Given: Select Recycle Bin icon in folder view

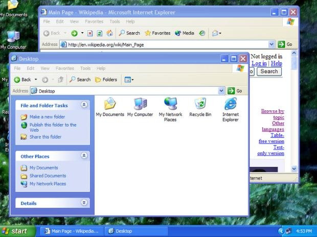Looking at the screenshot, I should coord(200,107).
